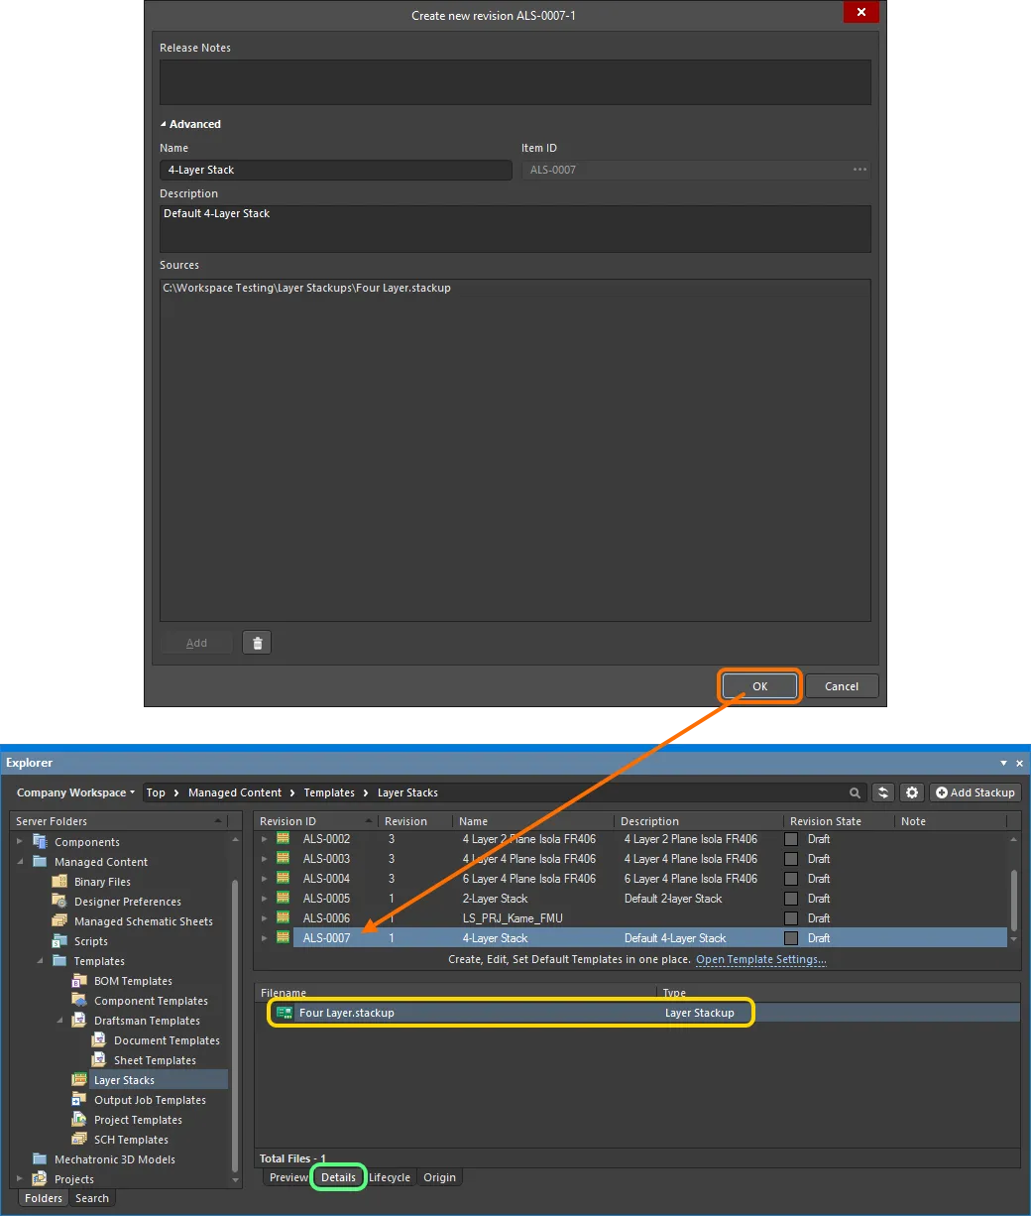1031x1216 pixels.
Task: Switch to the Preview tab
Action: click(288, 1177)
